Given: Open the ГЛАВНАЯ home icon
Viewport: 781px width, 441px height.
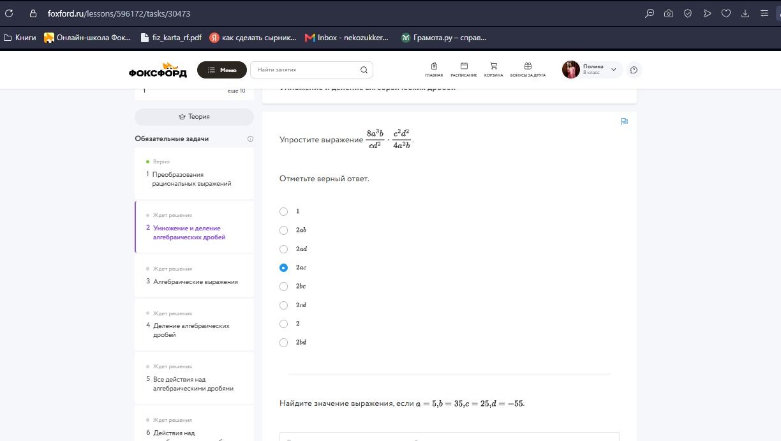Looking at the screenshot, I should click(434, 69).
